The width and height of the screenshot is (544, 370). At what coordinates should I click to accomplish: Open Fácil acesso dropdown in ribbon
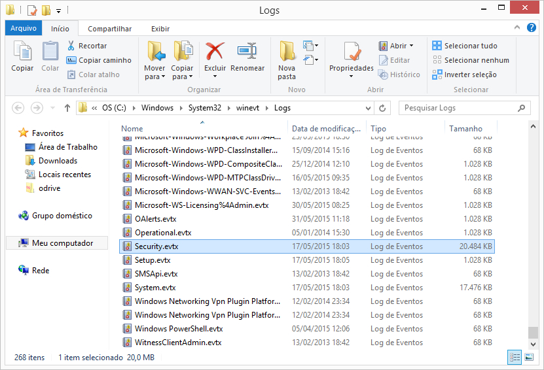pos(310,60)
